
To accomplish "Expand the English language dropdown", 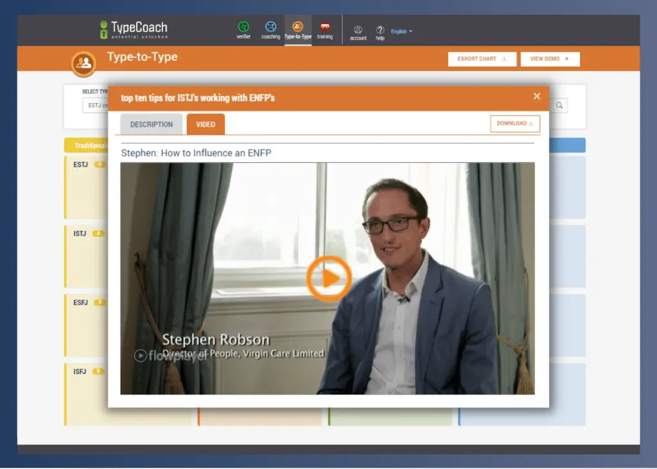I will [402, 31].
